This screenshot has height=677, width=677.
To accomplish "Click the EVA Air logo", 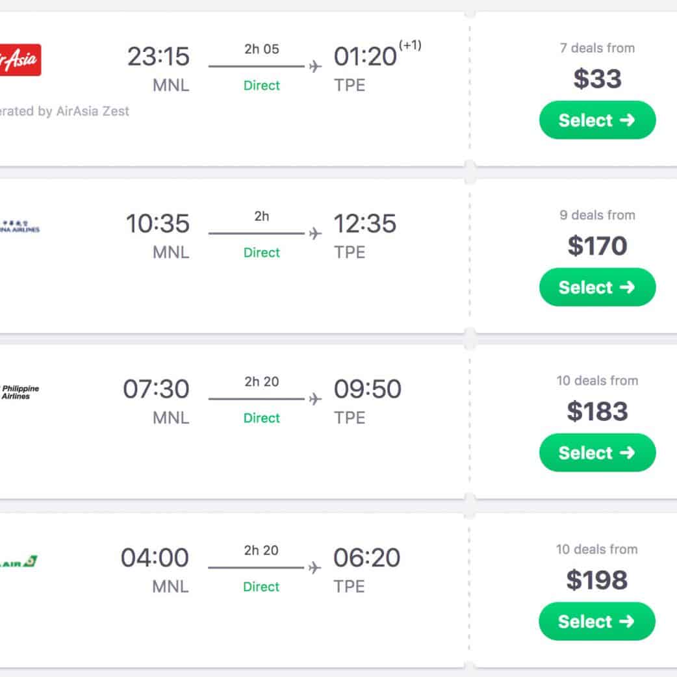I will 19,561.
